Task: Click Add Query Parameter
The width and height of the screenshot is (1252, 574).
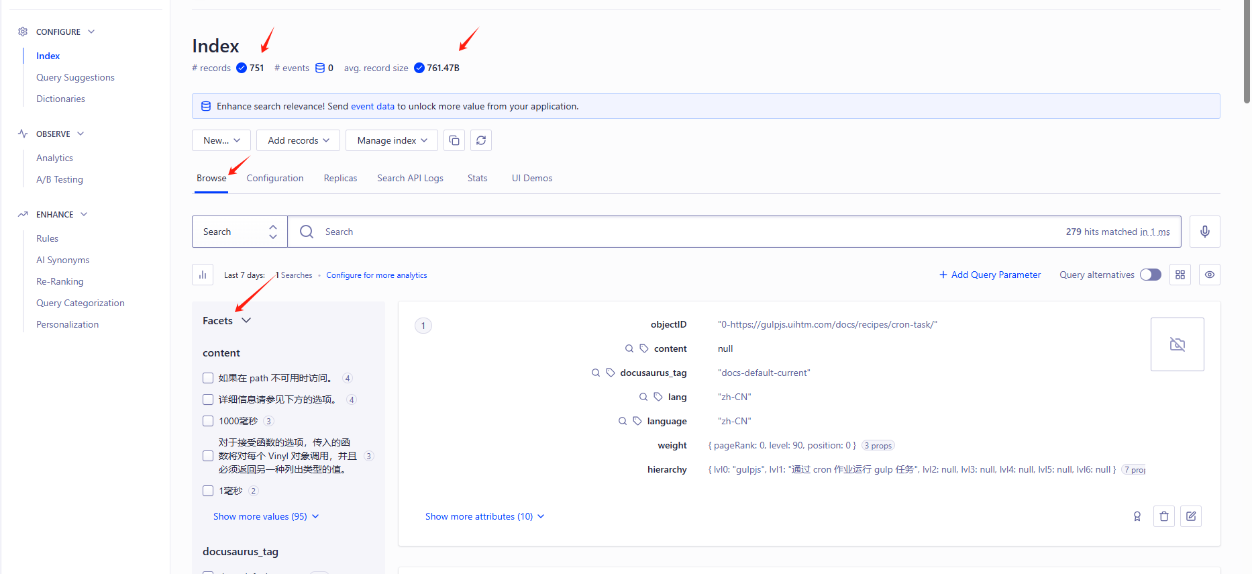Action: (990, 275)
